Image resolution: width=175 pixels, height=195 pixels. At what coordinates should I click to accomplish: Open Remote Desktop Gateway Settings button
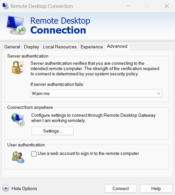tap(52, 131)
